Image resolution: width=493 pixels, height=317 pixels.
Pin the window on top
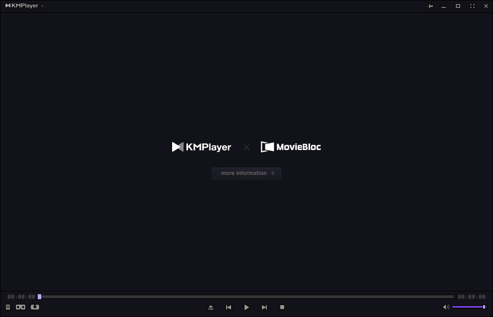click(430, 6)
